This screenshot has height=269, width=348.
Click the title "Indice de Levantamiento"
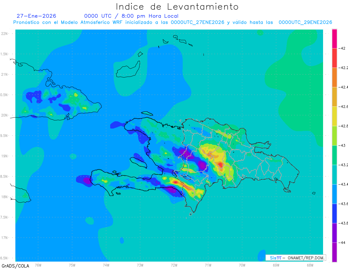coord(177,7)
